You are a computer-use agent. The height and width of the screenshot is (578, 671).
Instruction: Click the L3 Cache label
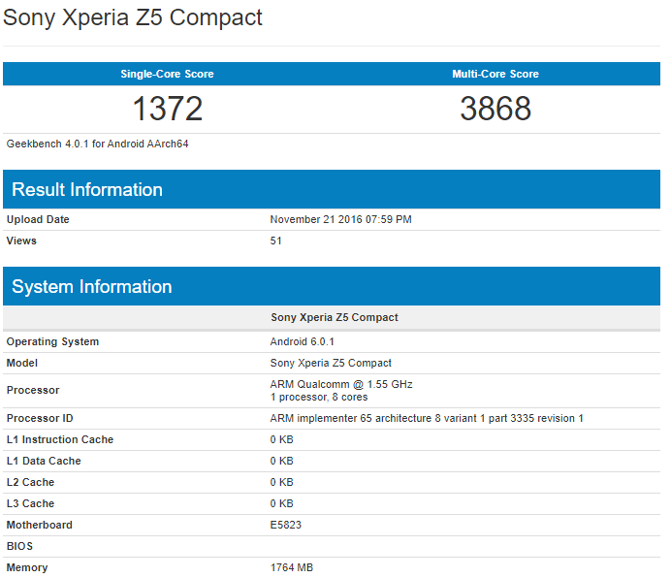(x=30, y=504)
